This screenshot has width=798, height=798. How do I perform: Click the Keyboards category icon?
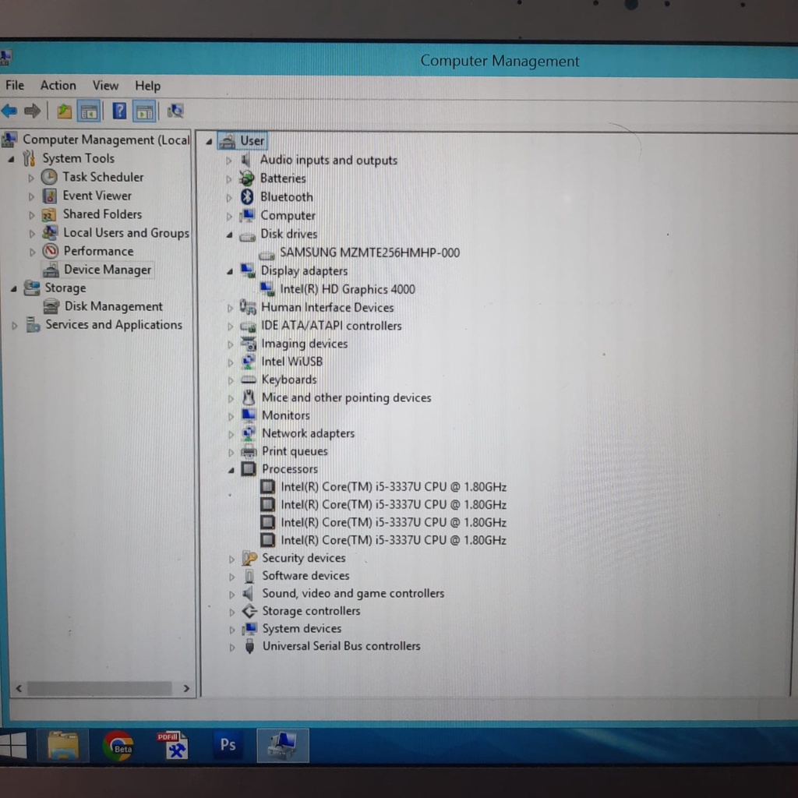(249, 380)
